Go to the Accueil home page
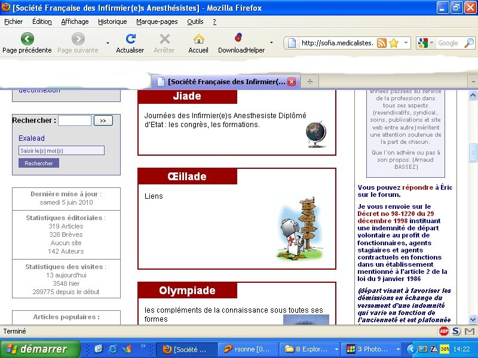Image resolution: width=478 pixels, height=358 pixels. (x=198, y=39)
